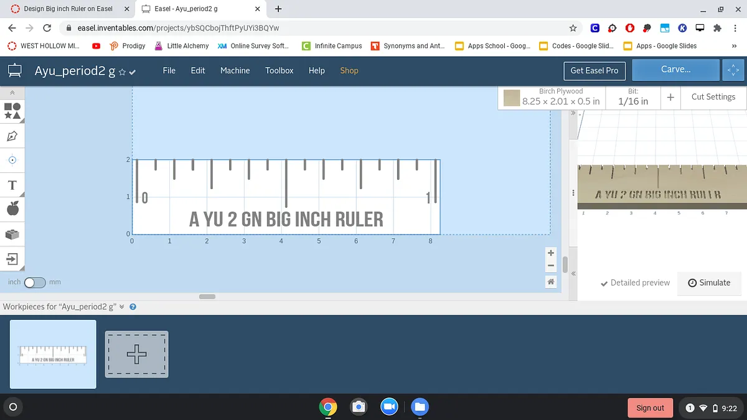Collapse the left tool panel chevron

12,92
